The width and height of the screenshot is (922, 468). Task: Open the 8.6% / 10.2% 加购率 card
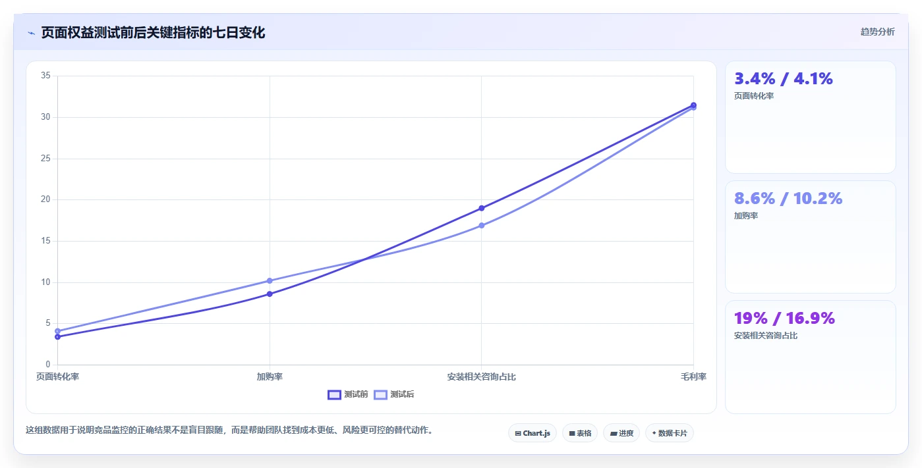pos(810,237)
